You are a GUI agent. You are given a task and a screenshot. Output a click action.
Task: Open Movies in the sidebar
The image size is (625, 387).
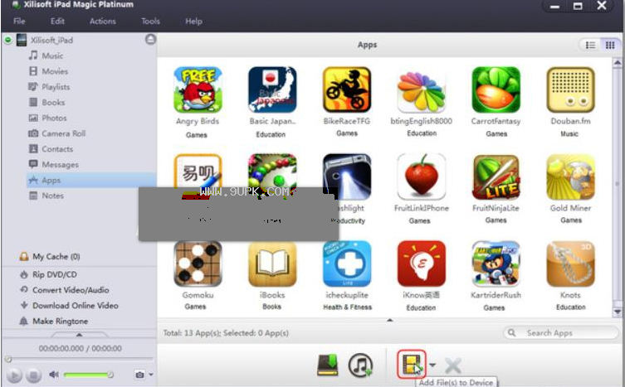[55, 71]
